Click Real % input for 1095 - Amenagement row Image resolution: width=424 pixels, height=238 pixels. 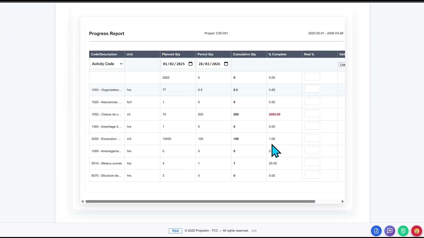(312, 150)
